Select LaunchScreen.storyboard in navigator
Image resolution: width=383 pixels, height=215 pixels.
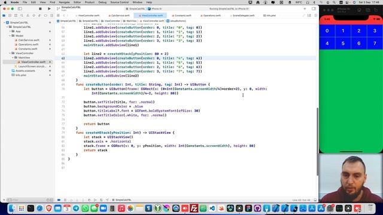click(x=32, y=66)
